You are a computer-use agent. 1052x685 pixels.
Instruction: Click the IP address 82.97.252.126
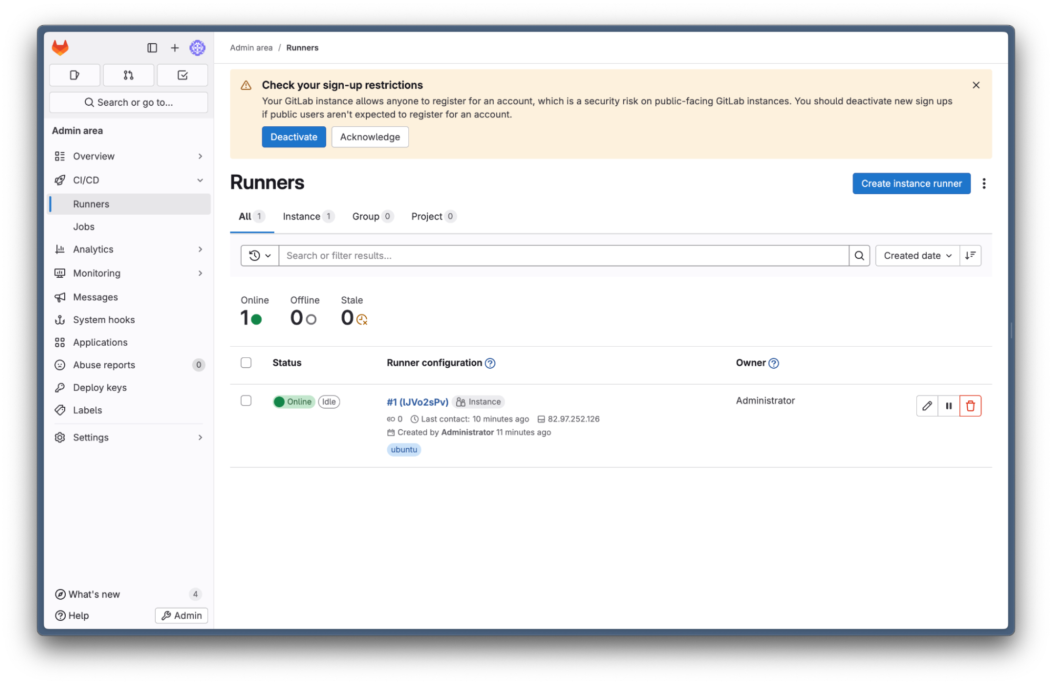pos(574,419)
